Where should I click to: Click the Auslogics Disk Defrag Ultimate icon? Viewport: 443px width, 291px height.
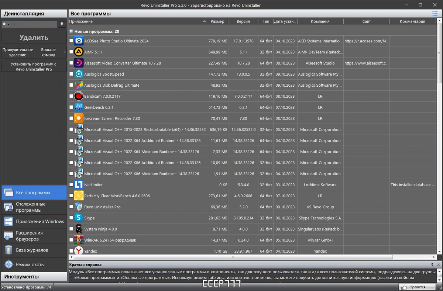coord(79,85)
